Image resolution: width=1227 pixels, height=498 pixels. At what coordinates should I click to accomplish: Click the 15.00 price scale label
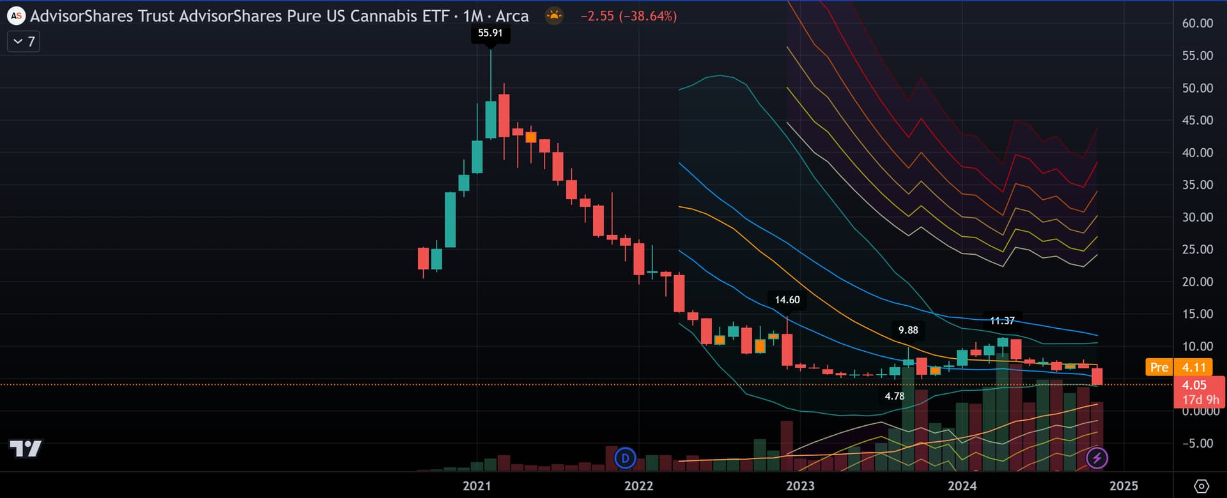click(1197, 313)
